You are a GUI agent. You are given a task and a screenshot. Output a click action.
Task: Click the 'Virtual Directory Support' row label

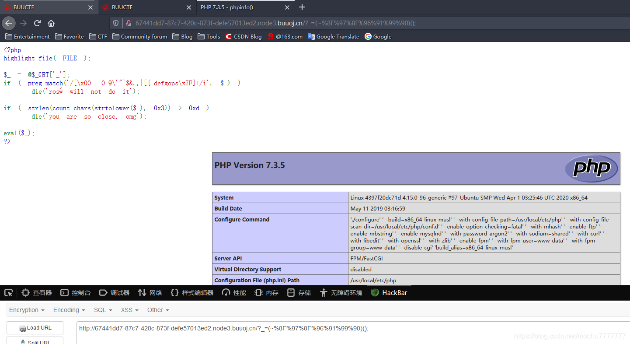pyautogui.click(x=247, y=269)
